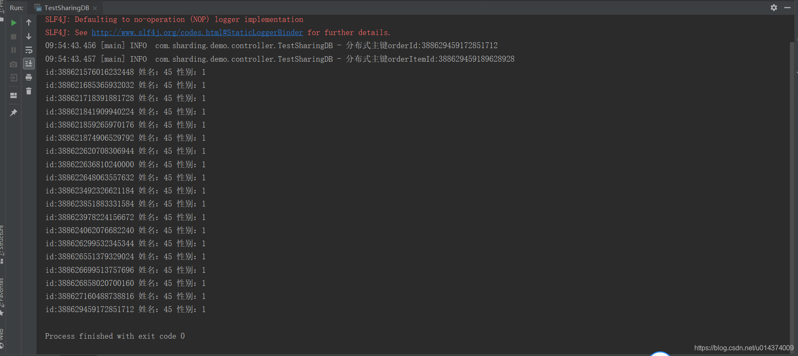Click the last row id:388629459172851712

click(126, 310)
